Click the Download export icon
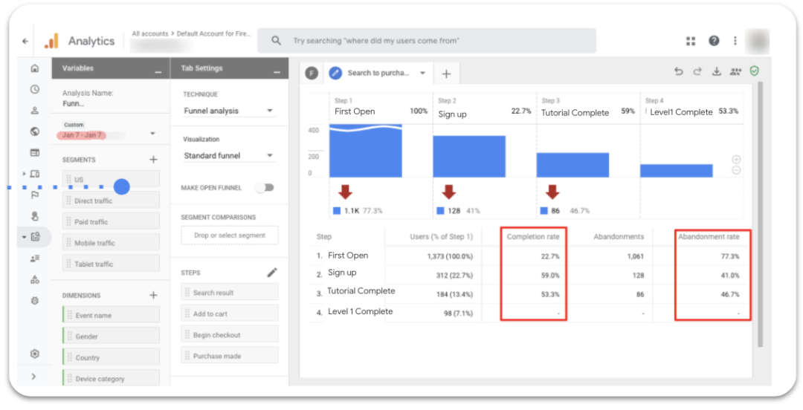Image resolution: width=803 pixels, height=410 pixels. pyautogui.click(x=717, y=71)
